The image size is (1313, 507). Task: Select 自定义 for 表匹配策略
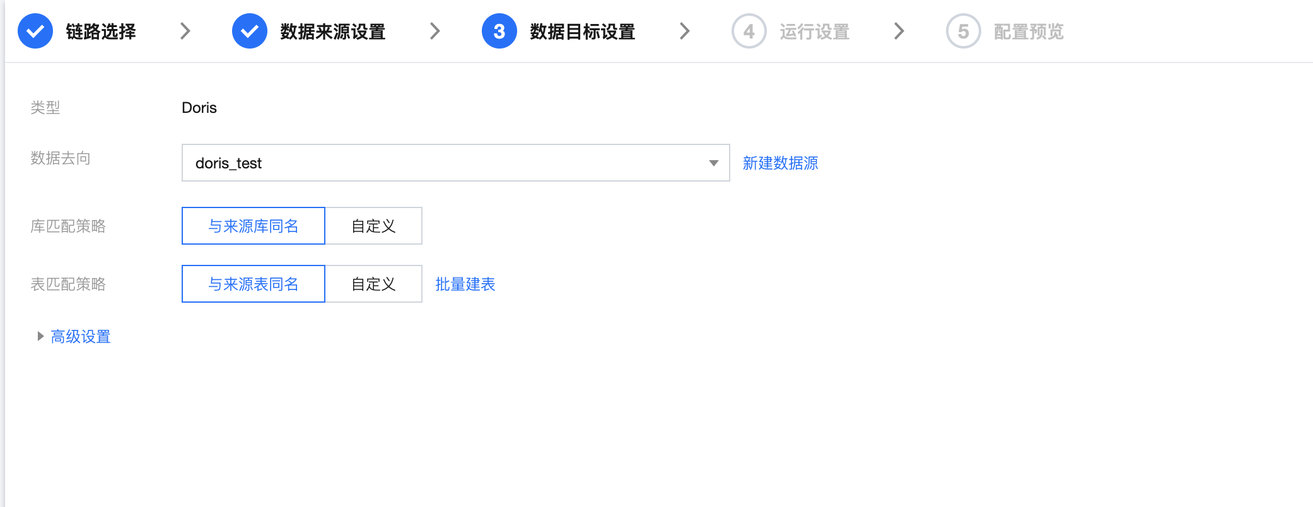[373, 284]
